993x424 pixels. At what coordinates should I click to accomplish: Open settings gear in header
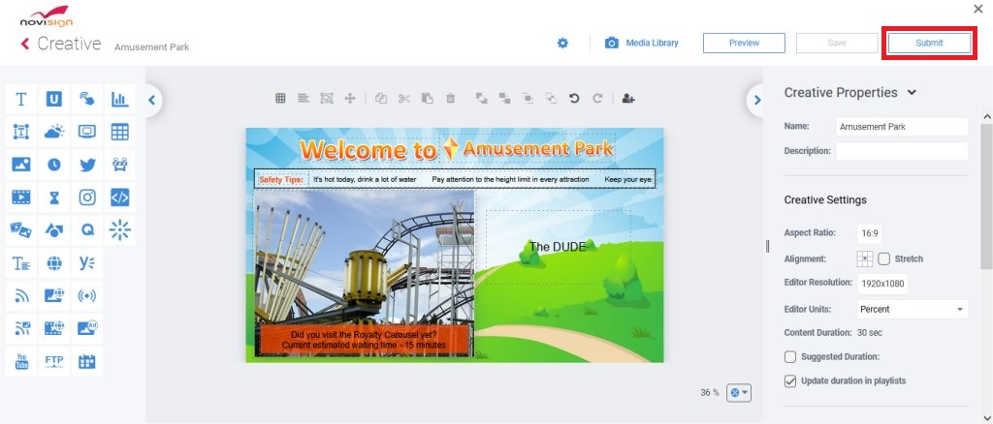point(562,43)
